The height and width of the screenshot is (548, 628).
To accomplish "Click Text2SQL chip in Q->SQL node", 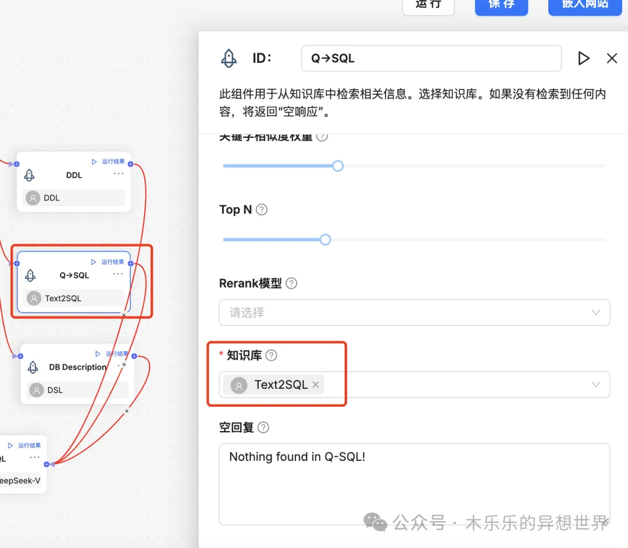I will coord(74,298).
